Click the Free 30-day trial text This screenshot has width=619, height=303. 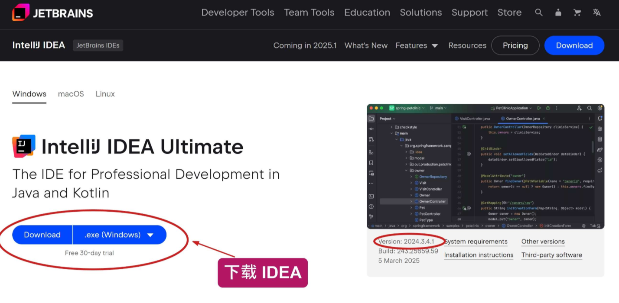(89, 253)
